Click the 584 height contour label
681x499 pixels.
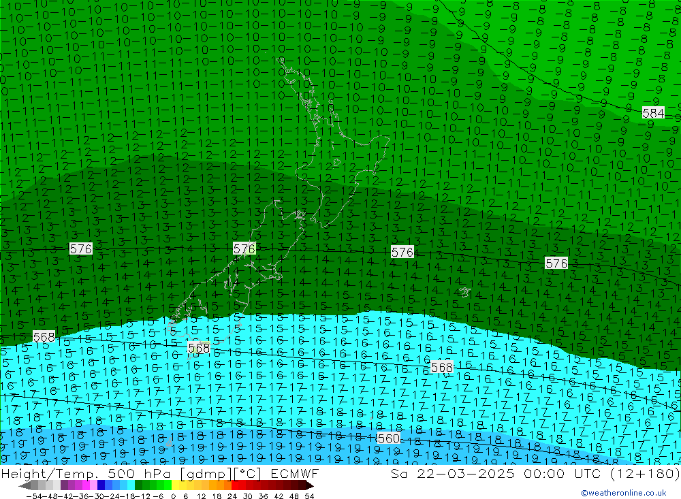(653, 113)
